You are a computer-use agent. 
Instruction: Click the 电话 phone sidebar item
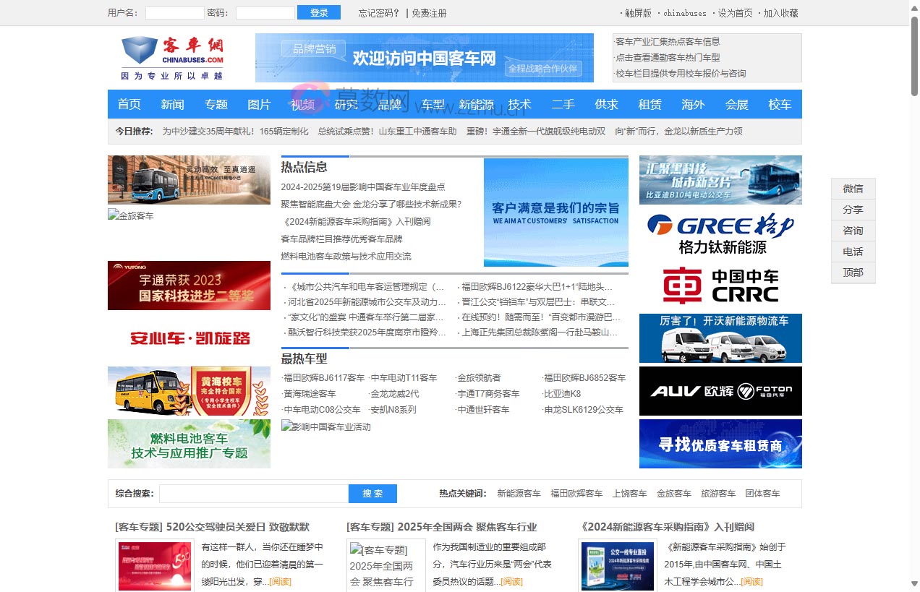(853, 252)
